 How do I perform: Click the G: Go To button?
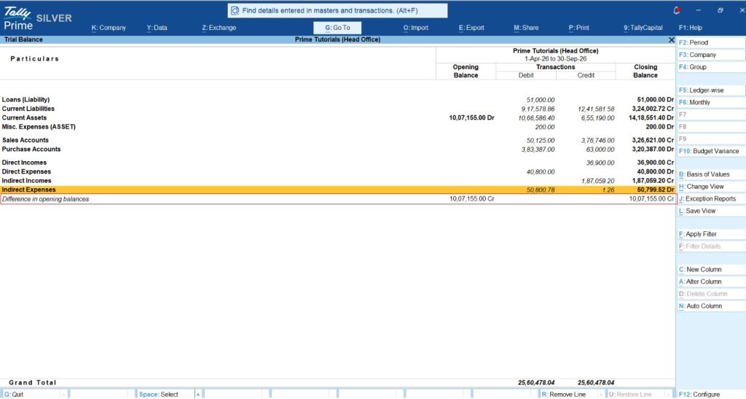tap(337, 28)
